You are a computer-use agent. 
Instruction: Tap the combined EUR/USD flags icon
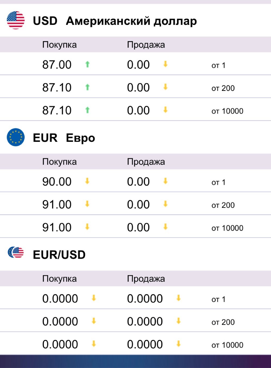(x=16, y=252)
